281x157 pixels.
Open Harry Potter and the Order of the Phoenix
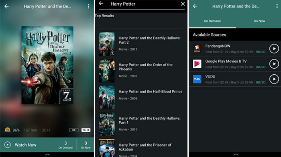(x=141, y=71)
